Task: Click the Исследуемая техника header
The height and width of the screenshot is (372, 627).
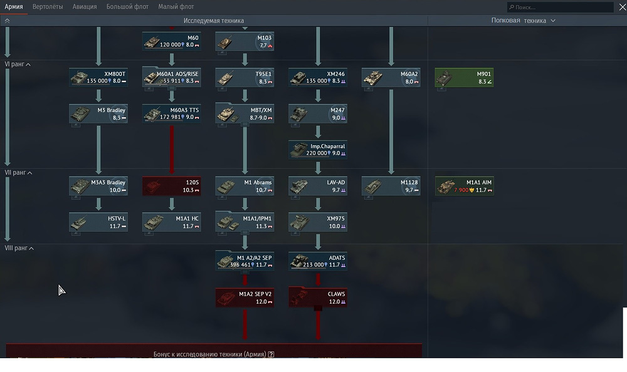Action: coord(214,21)
